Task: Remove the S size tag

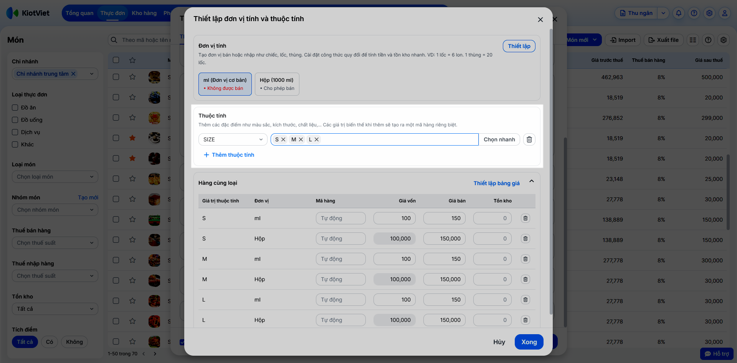Action: tap(283, 139)
